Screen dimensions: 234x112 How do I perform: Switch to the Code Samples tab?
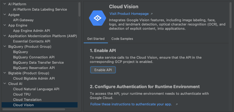coord(122,39)
